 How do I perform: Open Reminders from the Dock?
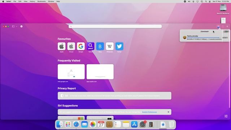(118, 124)
